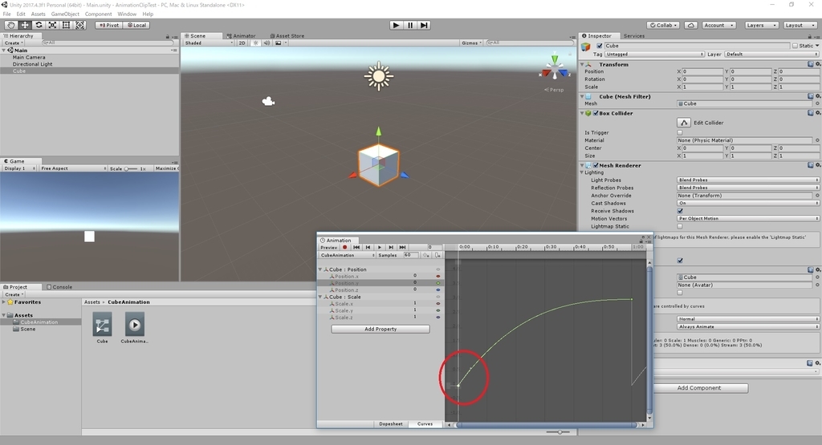
Task: Open Cast Shadows dropdown
Action: 748,203
